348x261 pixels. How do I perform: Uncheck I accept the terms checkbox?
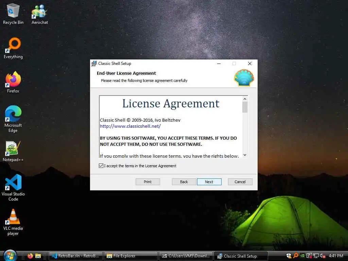click(x=101, y=166)
